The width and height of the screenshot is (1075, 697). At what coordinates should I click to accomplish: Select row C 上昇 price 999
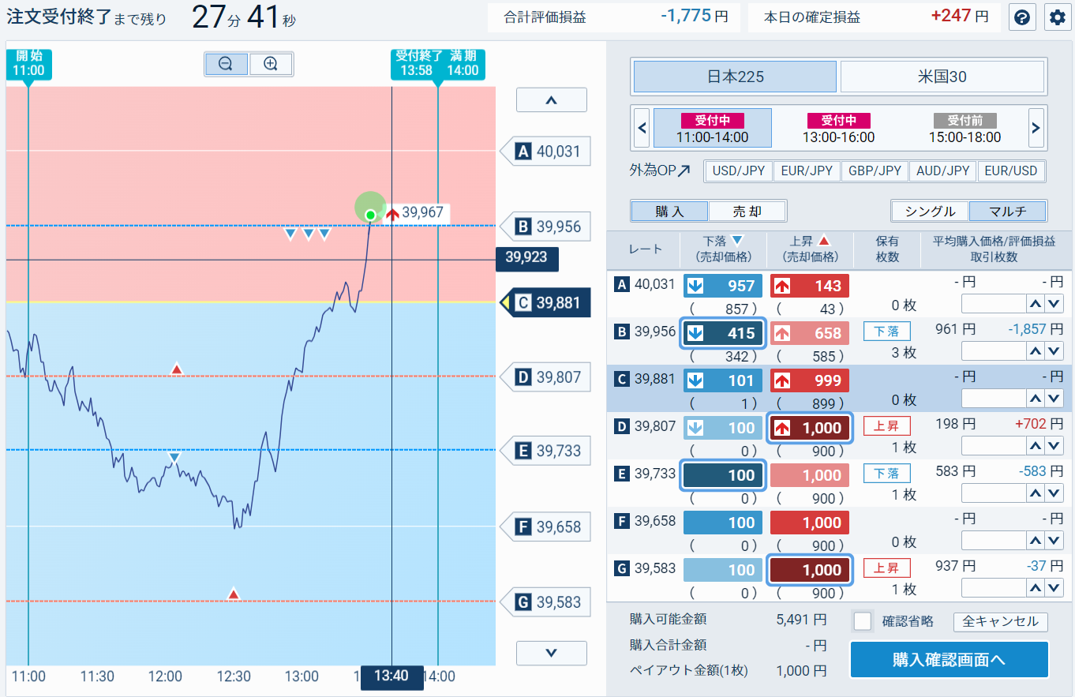click(x=810, y=380)
